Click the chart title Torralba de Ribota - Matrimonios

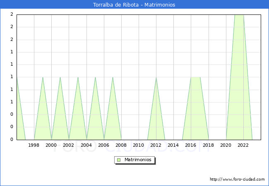click(134, 5)
